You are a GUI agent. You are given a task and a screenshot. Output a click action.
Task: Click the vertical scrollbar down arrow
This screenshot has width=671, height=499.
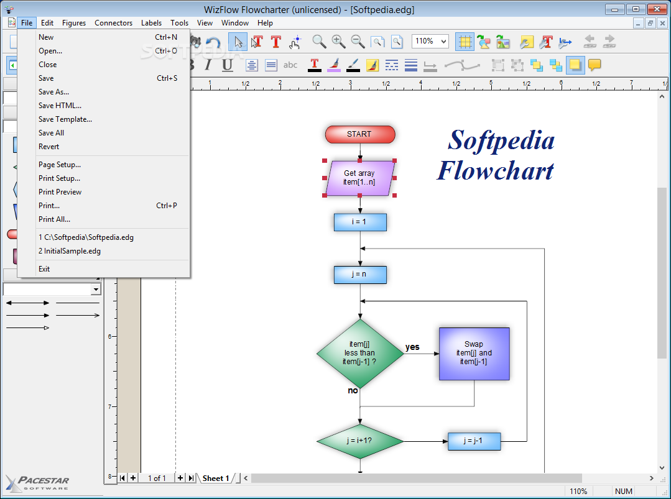coord(662,468)
